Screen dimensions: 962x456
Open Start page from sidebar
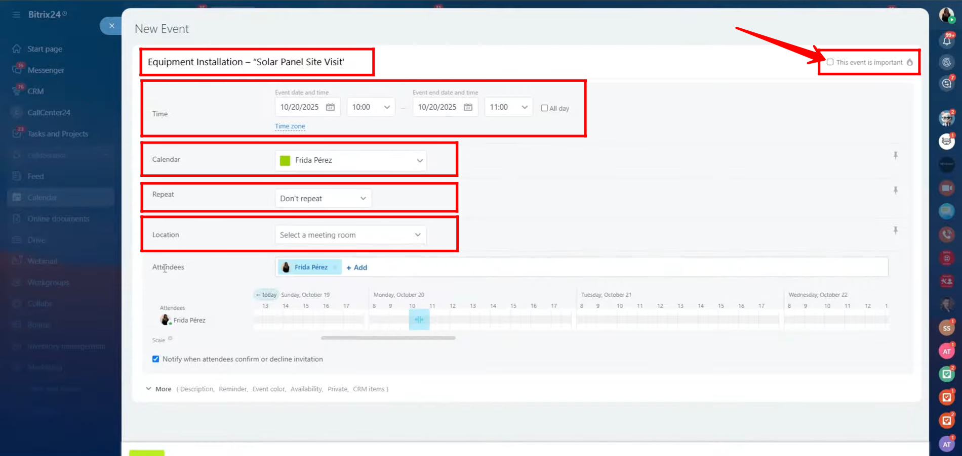[x=45, y=49]
